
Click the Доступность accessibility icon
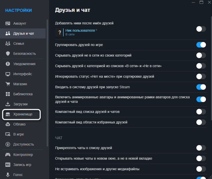coord(8,144)
